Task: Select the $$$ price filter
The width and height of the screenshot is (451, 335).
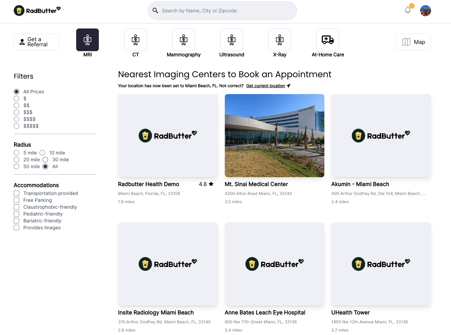Action: point(16,112)
